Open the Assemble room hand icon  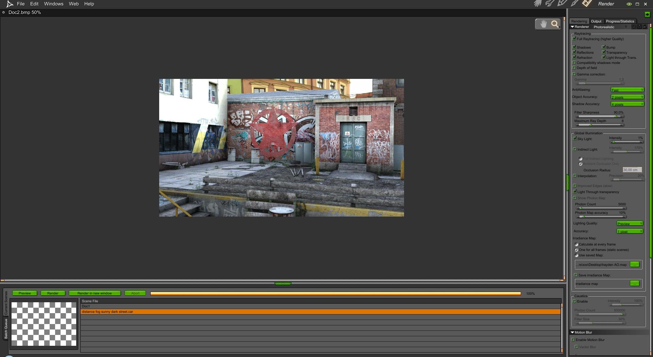tap(538, 4)
